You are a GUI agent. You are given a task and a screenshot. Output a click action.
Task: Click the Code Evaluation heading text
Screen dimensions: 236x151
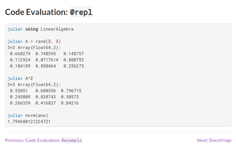(x=37, y=12)
